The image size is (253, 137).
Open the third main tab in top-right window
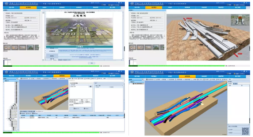(x=170, y=7)
